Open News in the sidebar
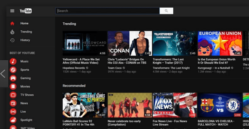Screen dimensions: 249x129 [x=24, y=103]
